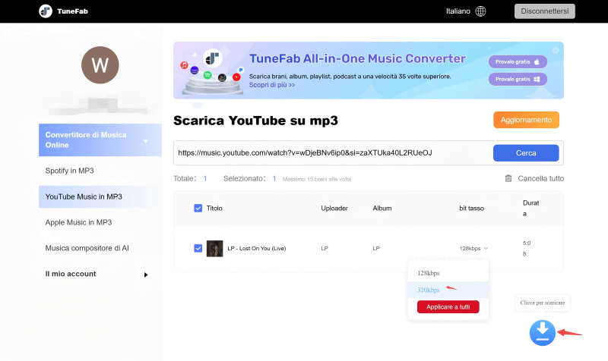Click LP Lost On You album thumbnail

[x=215, y=248]
